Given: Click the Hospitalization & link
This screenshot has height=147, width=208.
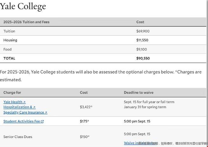Looking at the screenshot, I should click(x=18, y=107).
